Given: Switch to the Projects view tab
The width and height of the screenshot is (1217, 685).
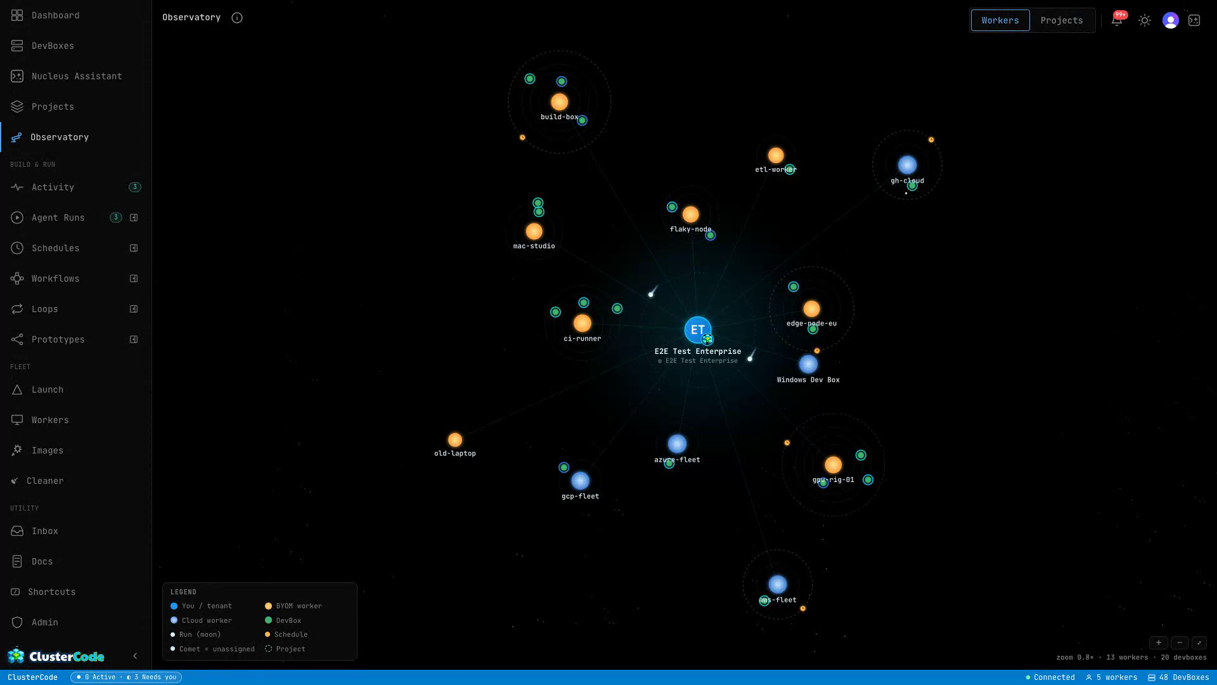Looking at the screenshot, I should pos(1062,20).
